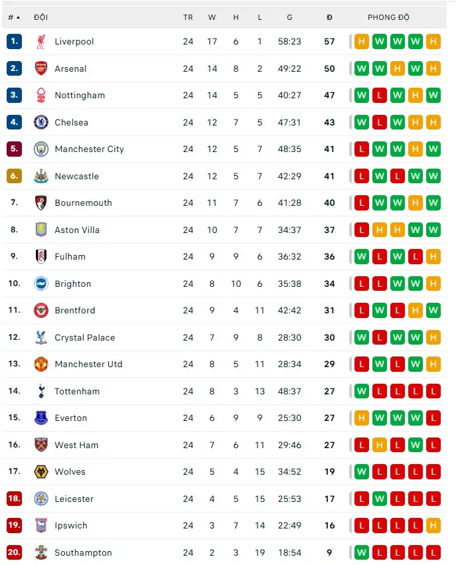Click the Liverpool club crest icon
This screenshot has height=565, width=456.
click(41, 42)
